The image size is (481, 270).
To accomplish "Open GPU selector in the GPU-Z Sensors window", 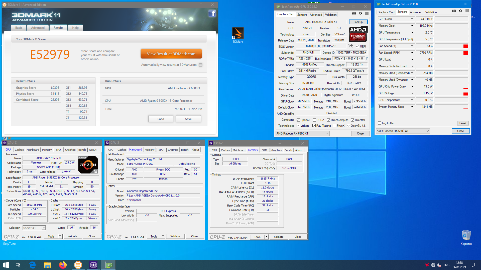I will point(403,131).
